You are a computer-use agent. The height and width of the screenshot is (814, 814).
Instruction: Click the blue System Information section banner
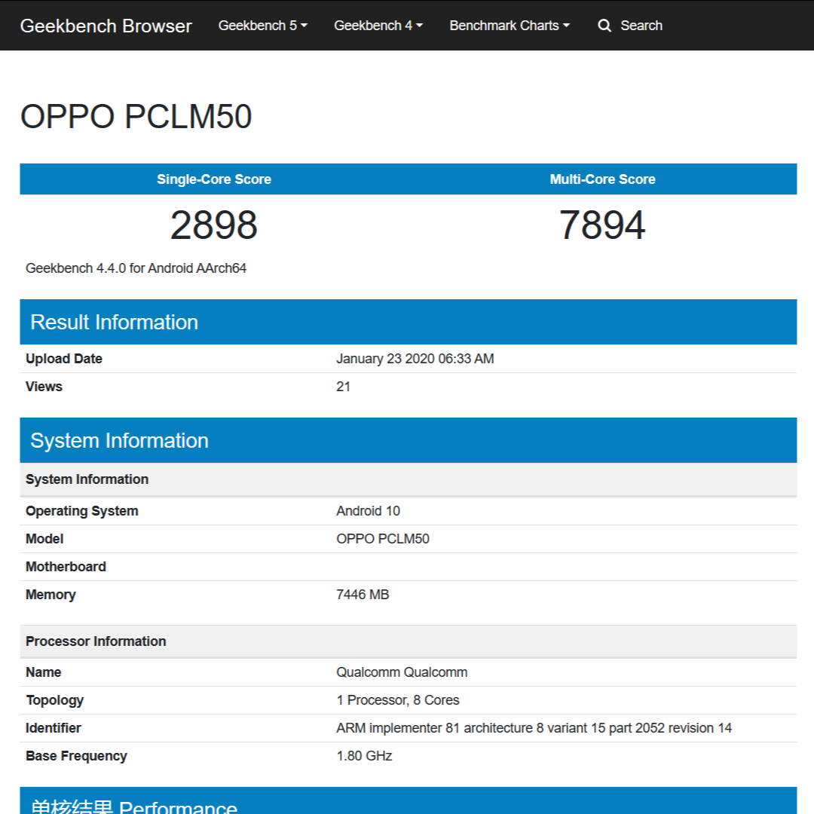408,440
